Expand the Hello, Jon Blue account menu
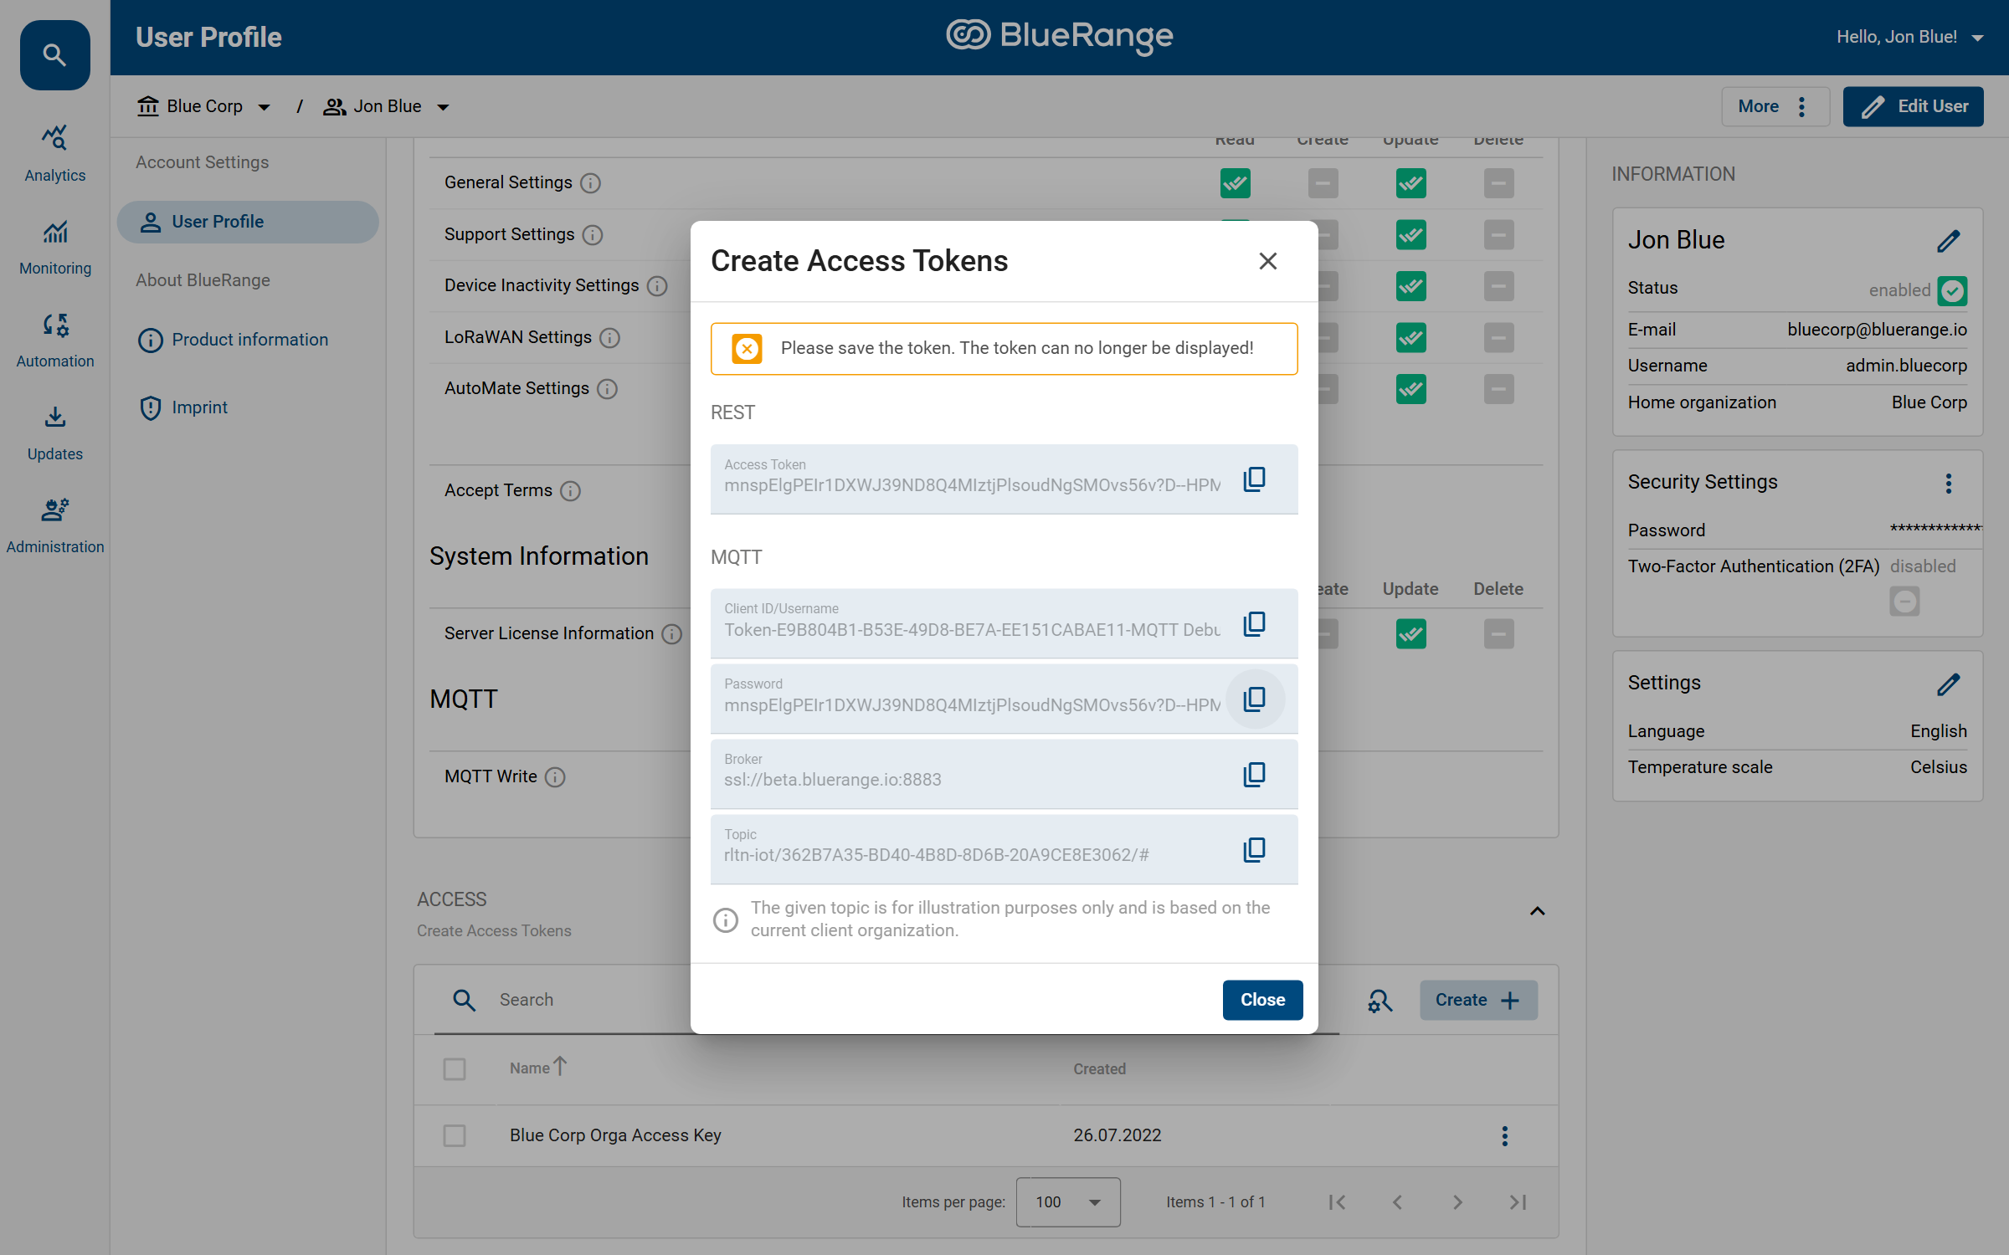Image resolution: width=2009 pixels, height=1255 pixels. point(1909,37)
